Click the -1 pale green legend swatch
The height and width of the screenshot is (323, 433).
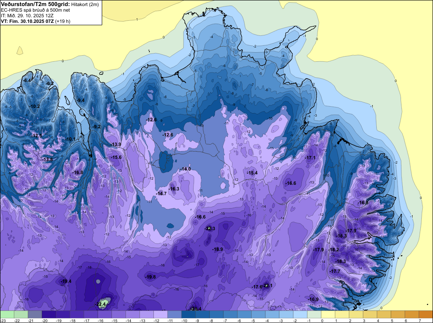pos(314,314)
